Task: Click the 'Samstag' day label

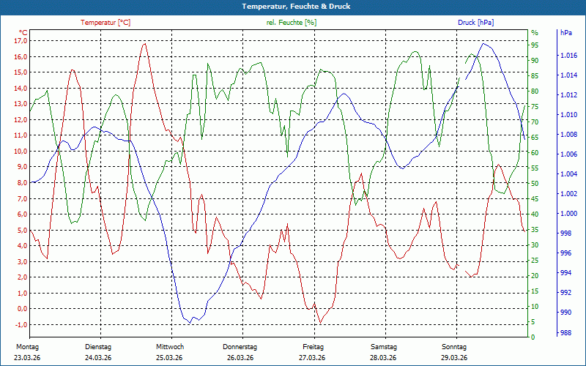Action: point(384,347)
